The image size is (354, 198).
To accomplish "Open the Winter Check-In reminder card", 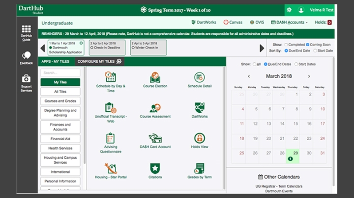I will click(148, 48).
